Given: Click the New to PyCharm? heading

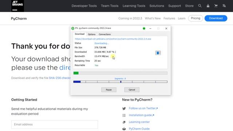Looking at the screenshot, I should click(x=137, y=100).
